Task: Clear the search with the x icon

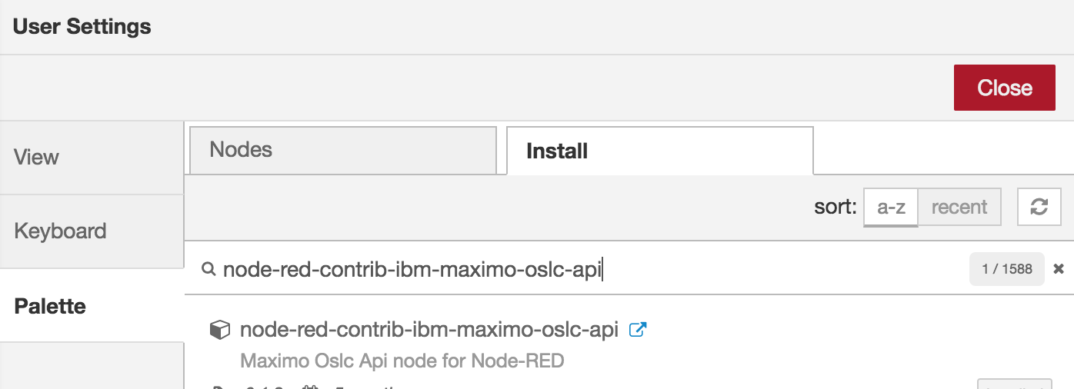Action: pos(1059,269)
